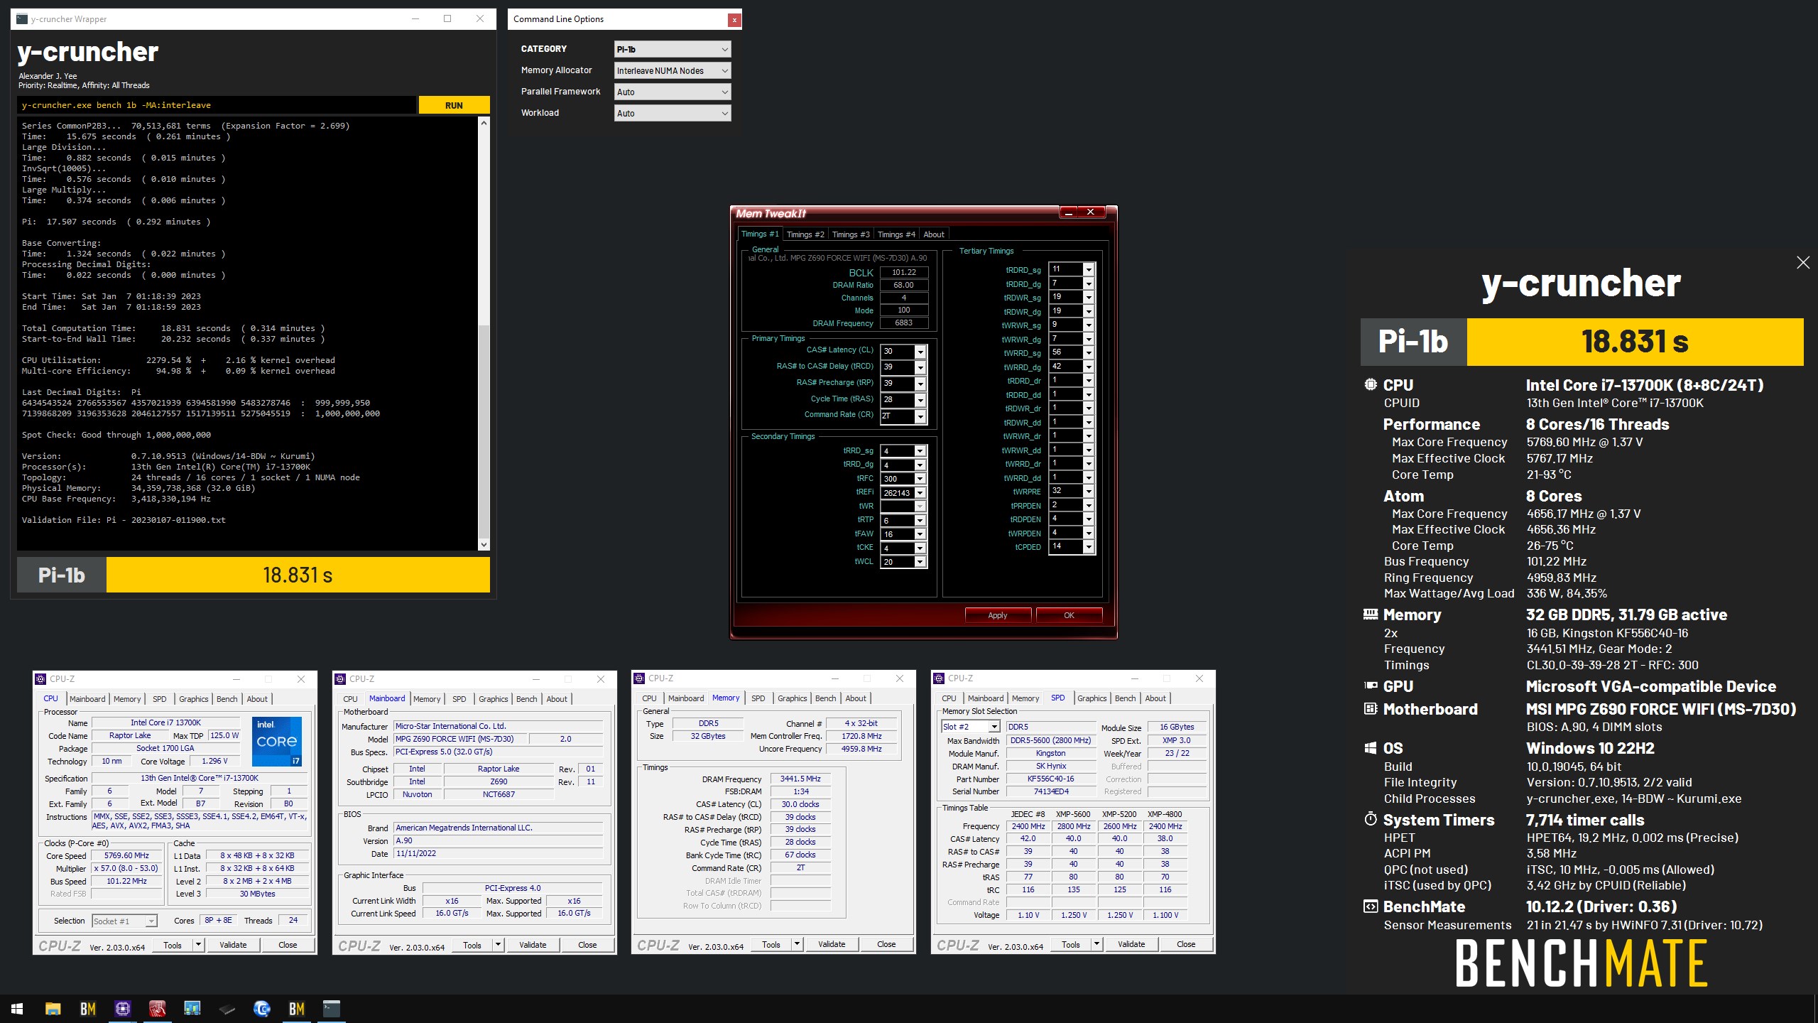1818x1023 pixels.
Task: Click Close in CPU-Z SPD window
Action: (x=1185, y=944)
